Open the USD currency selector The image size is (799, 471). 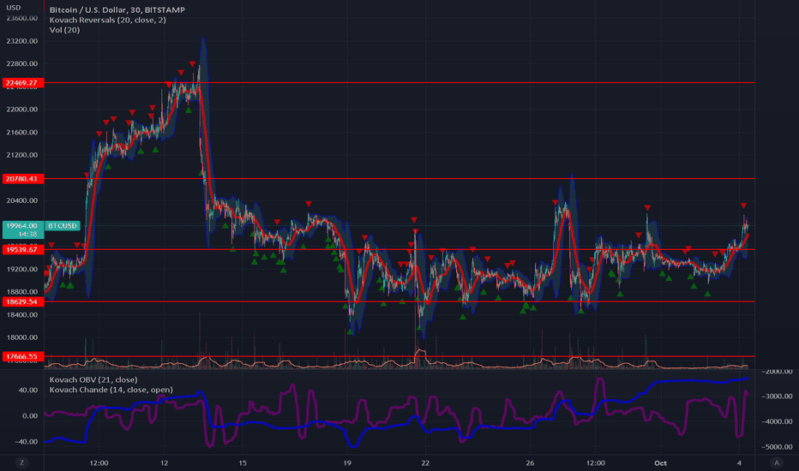coord(13,8)
